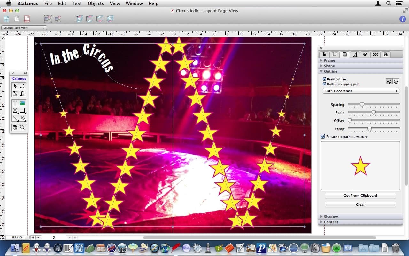The width and height of the screenshot is (409, 256).
Task: Uncheck the Draw outline checkbox
Action: (324, 79)
